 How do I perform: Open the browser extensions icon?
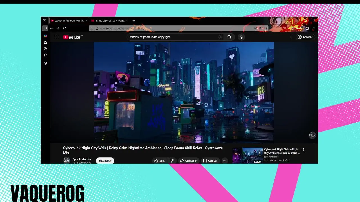click(x=307, y=28)
